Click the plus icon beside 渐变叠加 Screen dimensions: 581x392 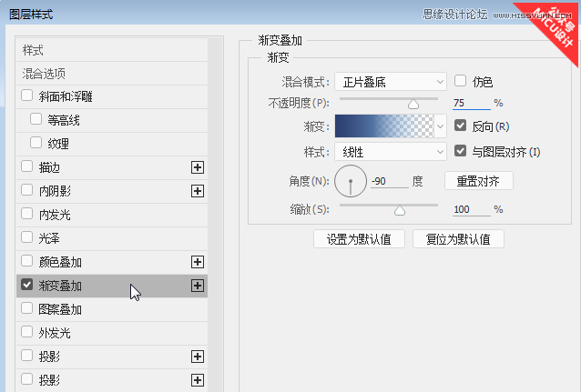pyautogui.click(x=197, y=286)
